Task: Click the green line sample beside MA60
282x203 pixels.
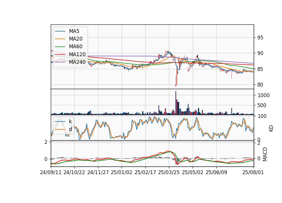Action: 60,47
